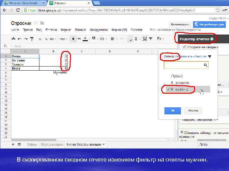Toggle the (Пусто) filter option
The height and width of the screenshot is (171, 229).
pos(177,76)
